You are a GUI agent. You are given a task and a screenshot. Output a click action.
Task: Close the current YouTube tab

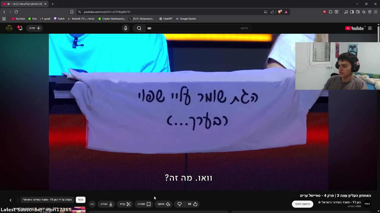(45, 4)
